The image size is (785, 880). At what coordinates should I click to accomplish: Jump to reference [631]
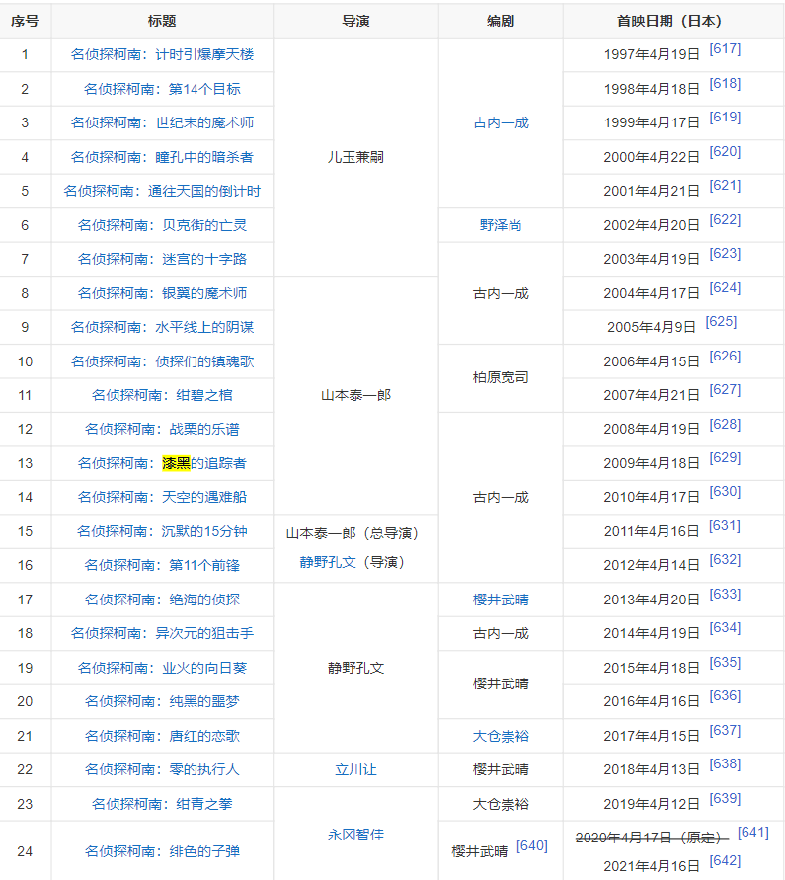tap(725, 526)
